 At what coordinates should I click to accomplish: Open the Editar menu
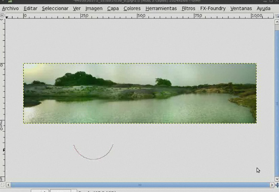pos(30,8)
